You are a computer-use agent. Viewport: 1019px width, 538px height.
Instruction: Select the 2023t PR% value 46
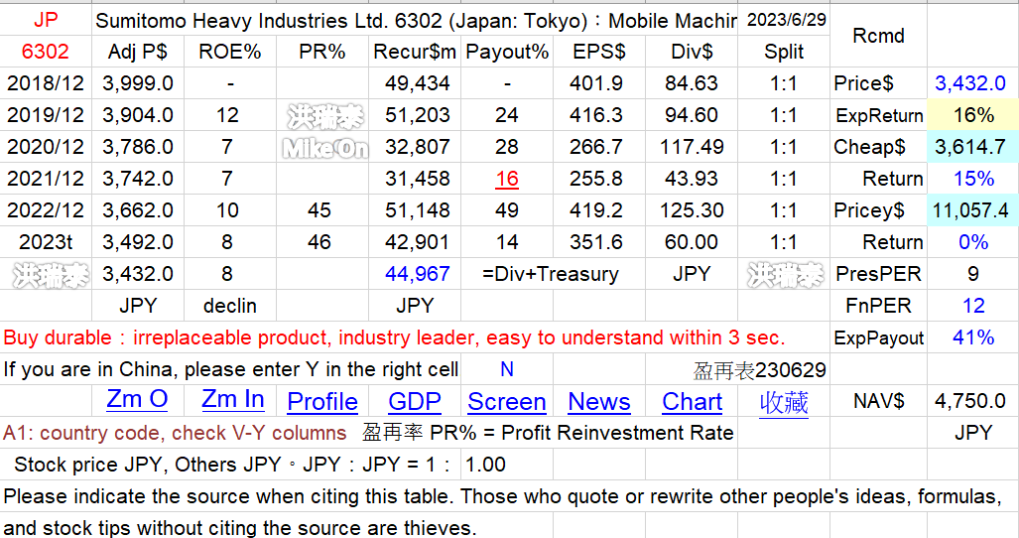pyautogui.click(x=322, y=242)
